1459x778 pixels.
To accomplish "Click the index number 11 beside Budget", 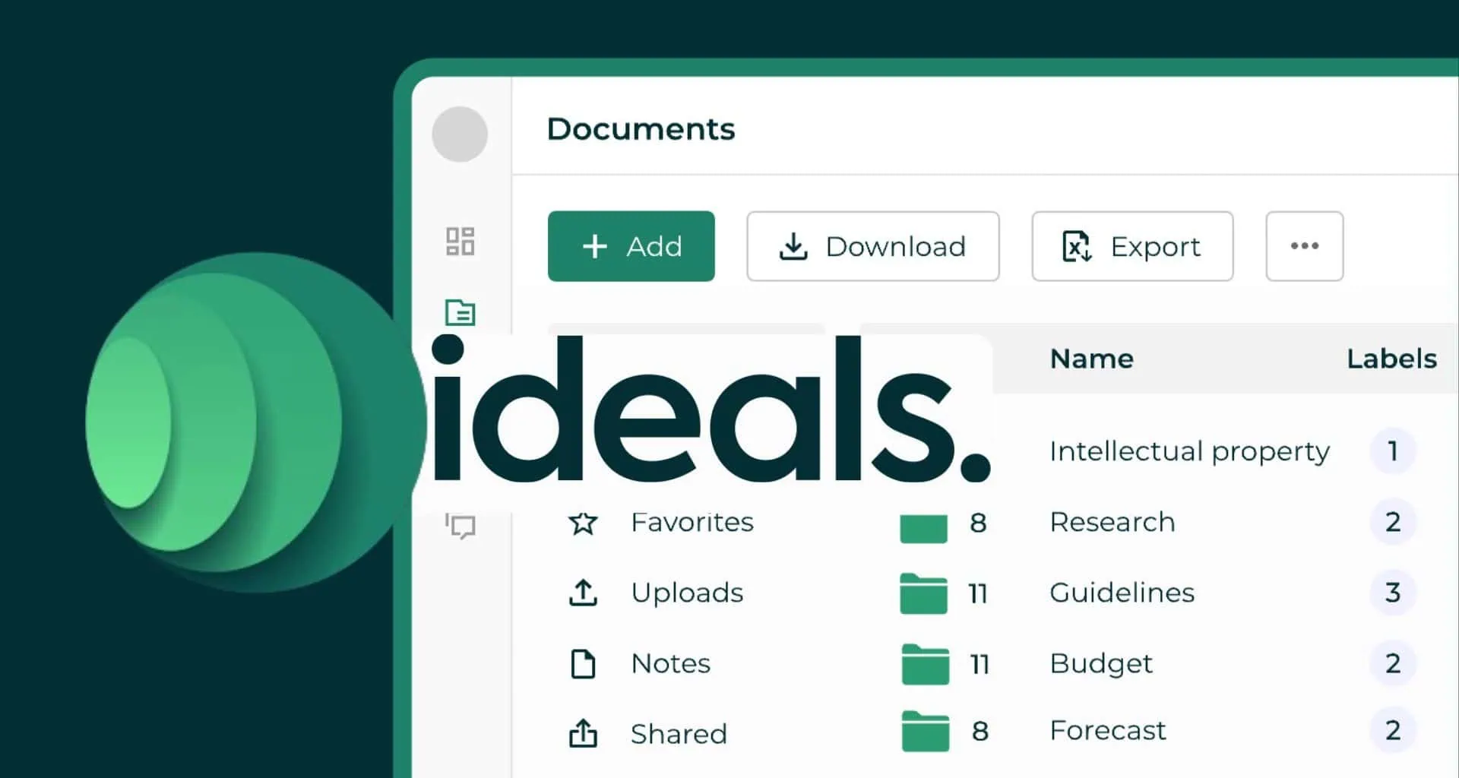I will tap(980, 665).
